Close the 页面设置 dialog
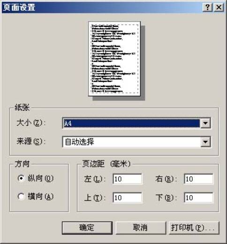The height and width of the screenshot is (244, 227). (219, 7)
